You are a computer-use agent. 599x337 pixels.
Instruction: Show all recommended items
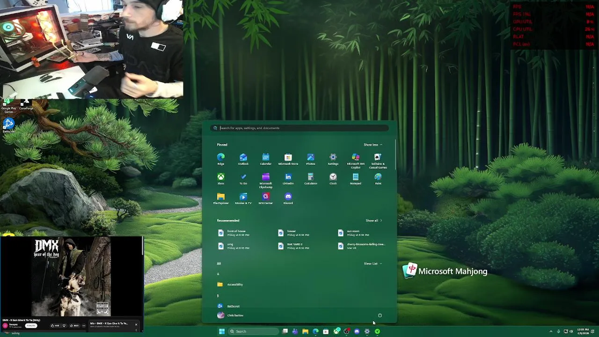coord(374,220)
